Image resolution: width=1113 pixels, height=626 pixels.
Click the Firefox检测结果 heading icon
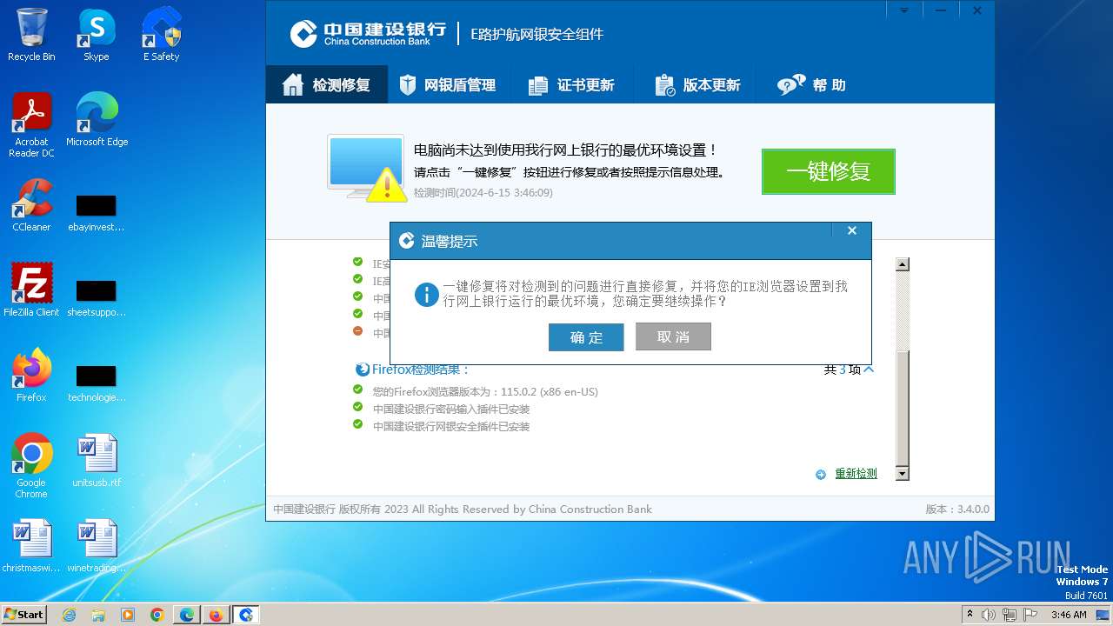(363, 370)
